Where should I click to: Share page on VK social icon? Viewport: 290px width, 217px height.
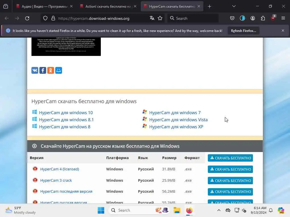35,70
